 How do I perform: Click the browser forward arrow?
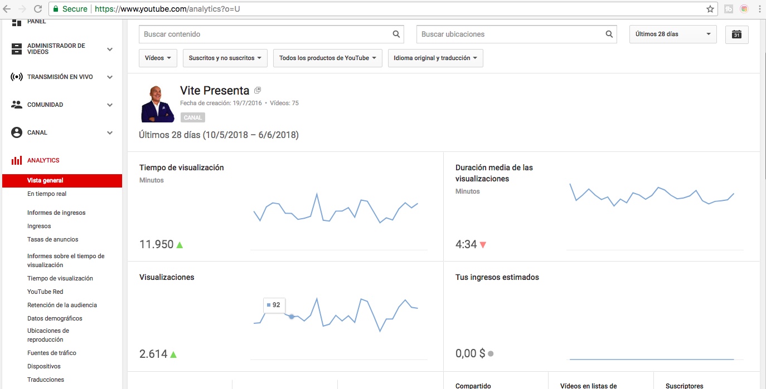(22, 9)
